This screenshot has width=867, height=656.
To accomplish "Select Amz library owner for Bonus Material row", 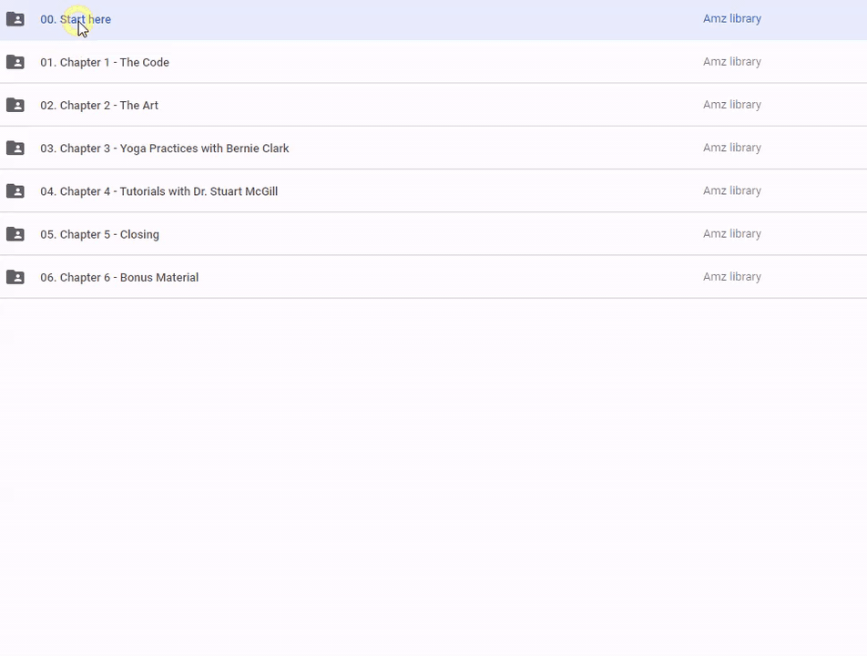I will [x=731, y=276].
